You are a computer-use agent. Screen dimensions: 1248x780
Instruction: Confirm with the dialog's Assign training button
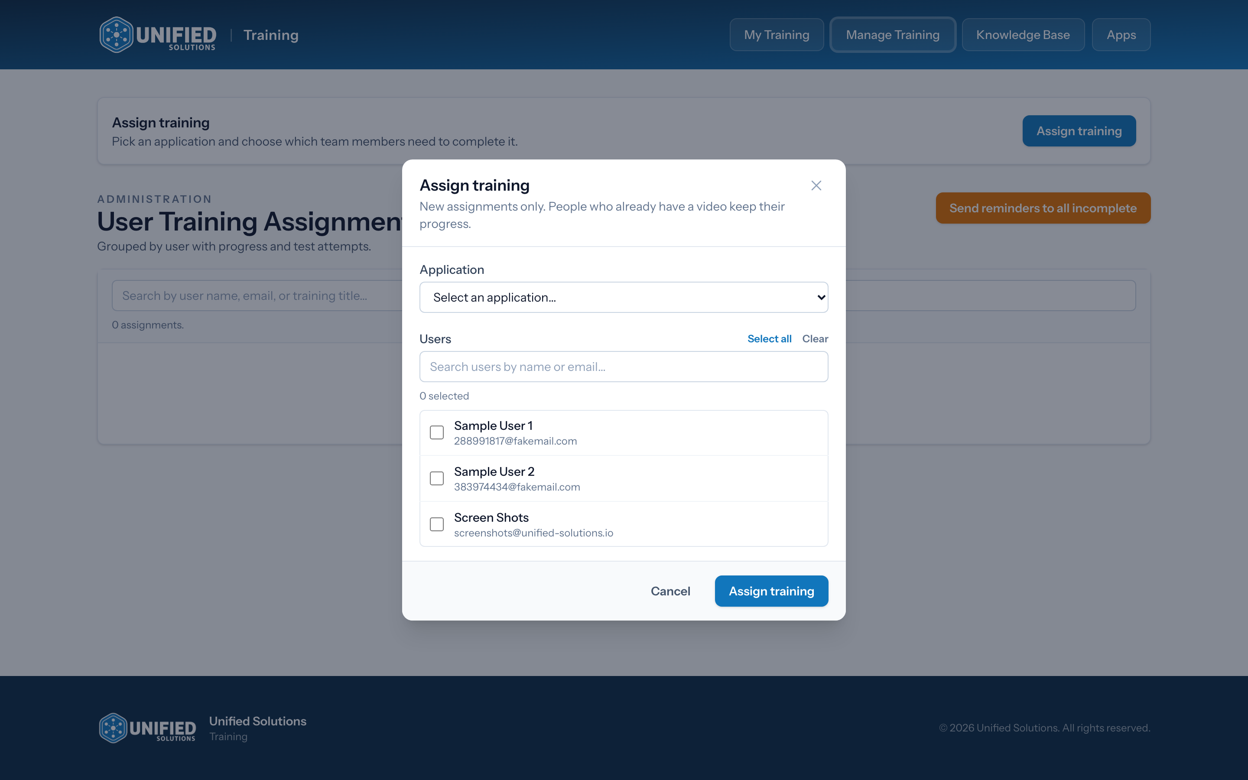[x=771, y=591]
